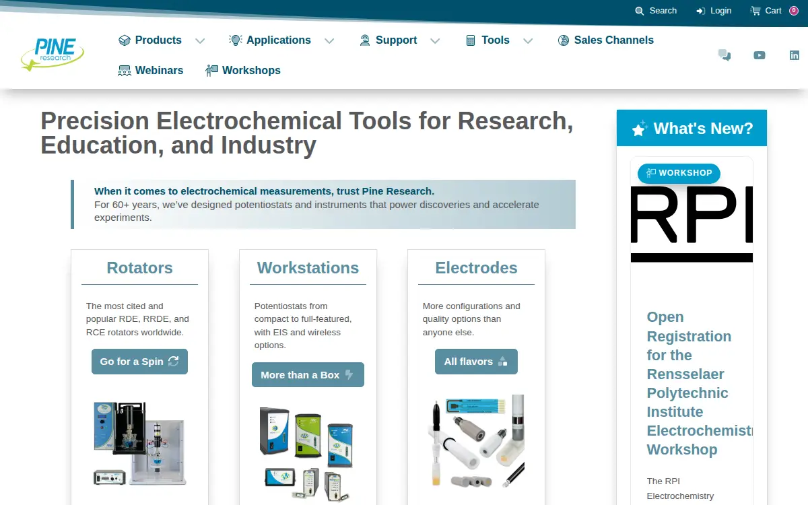The height and width of the screenshot is (505, 808).
Task: Click the Go for a Spin button
Action: pos(139,362)
